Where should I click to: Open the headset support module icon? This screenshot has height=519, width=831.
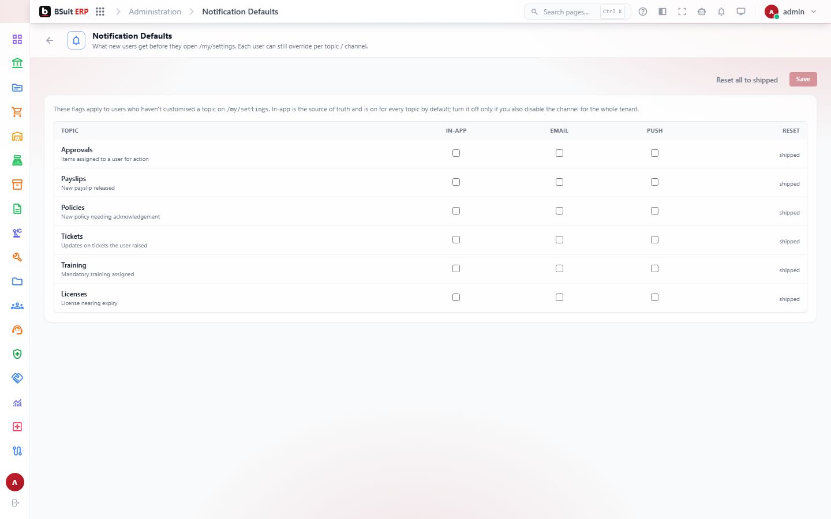coord(17,330)
